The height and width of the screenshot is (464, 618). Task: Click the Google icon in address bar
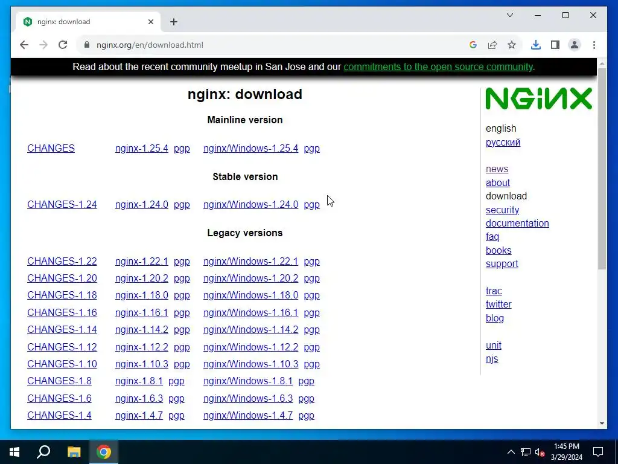[473, 45]
